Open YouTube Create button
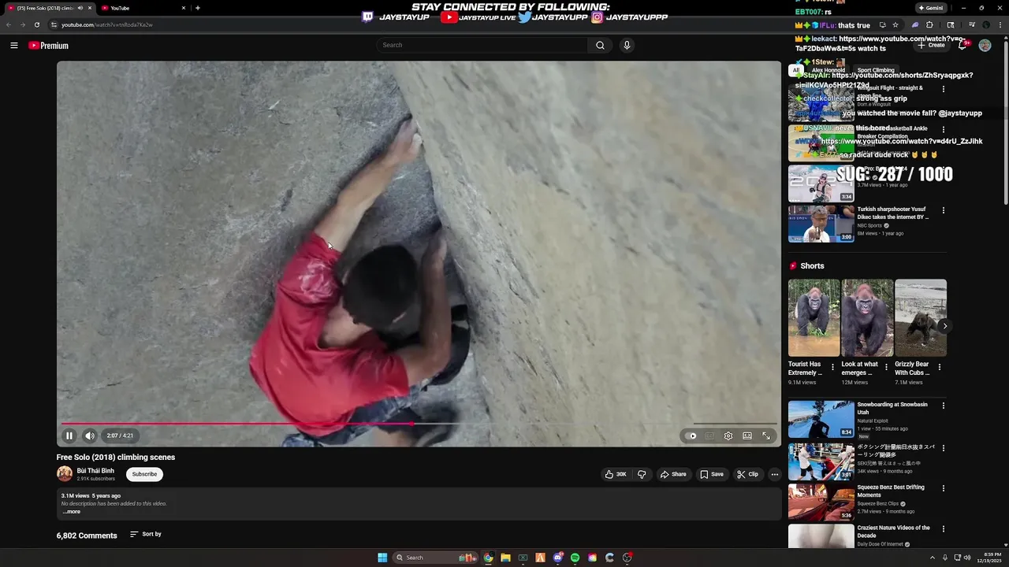1009x567 pixels. click(931, 46)
